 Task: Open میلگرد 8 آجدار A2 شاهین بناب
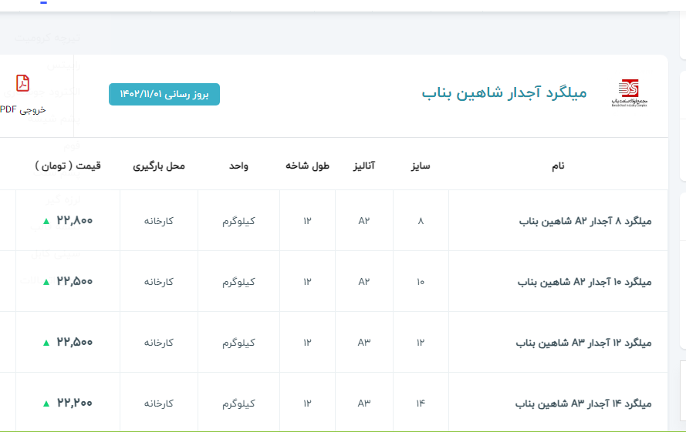pos(584,221)
